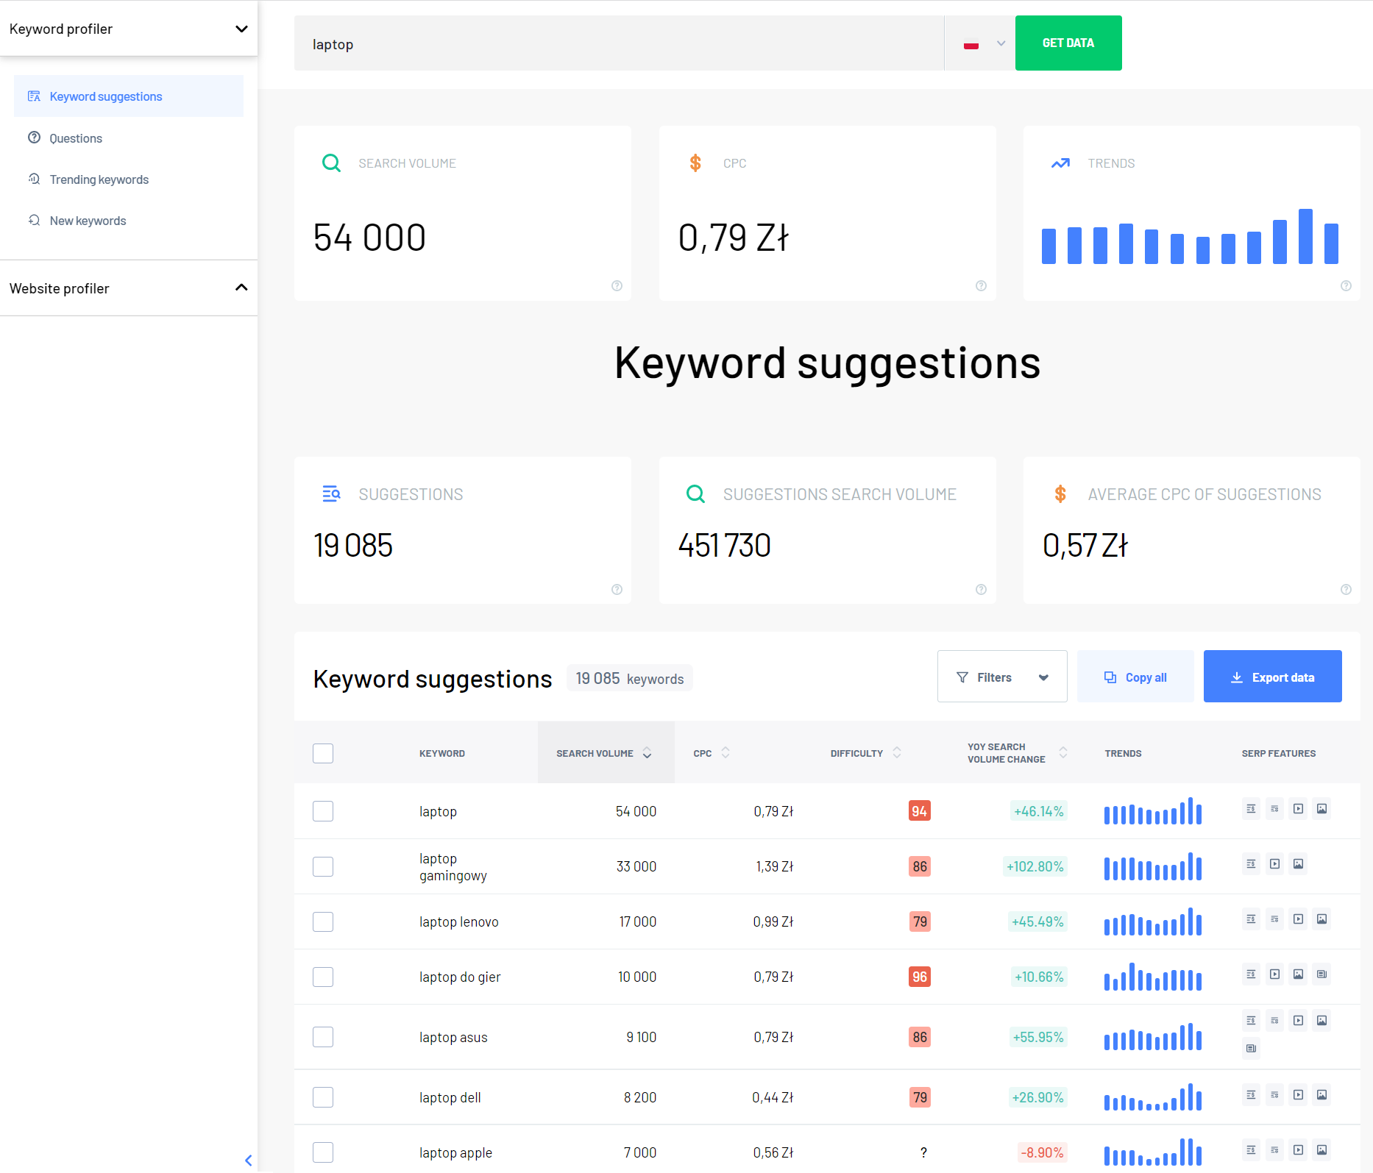The width and height of the screenshot is (1373, 1173).
Task: Click the help icon in CPC card
Action: coord(981,286)
